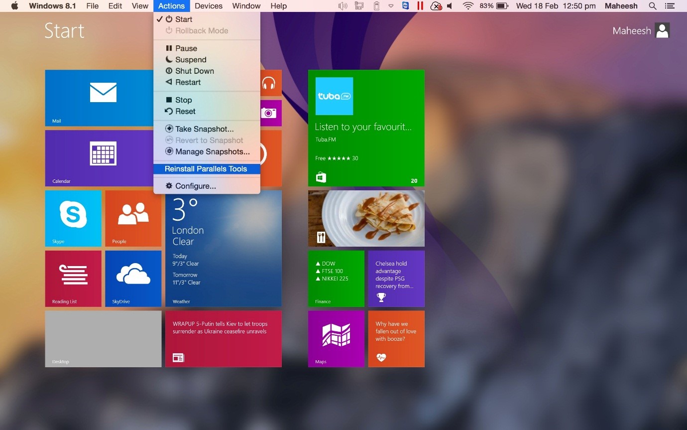687x430 pixels.
Task: Close the open Actions menu
Action: [x=172, y=6]
